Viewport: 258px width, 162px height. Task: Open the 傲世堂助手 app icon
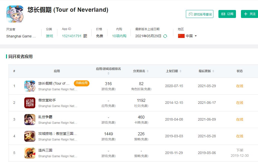30,103
